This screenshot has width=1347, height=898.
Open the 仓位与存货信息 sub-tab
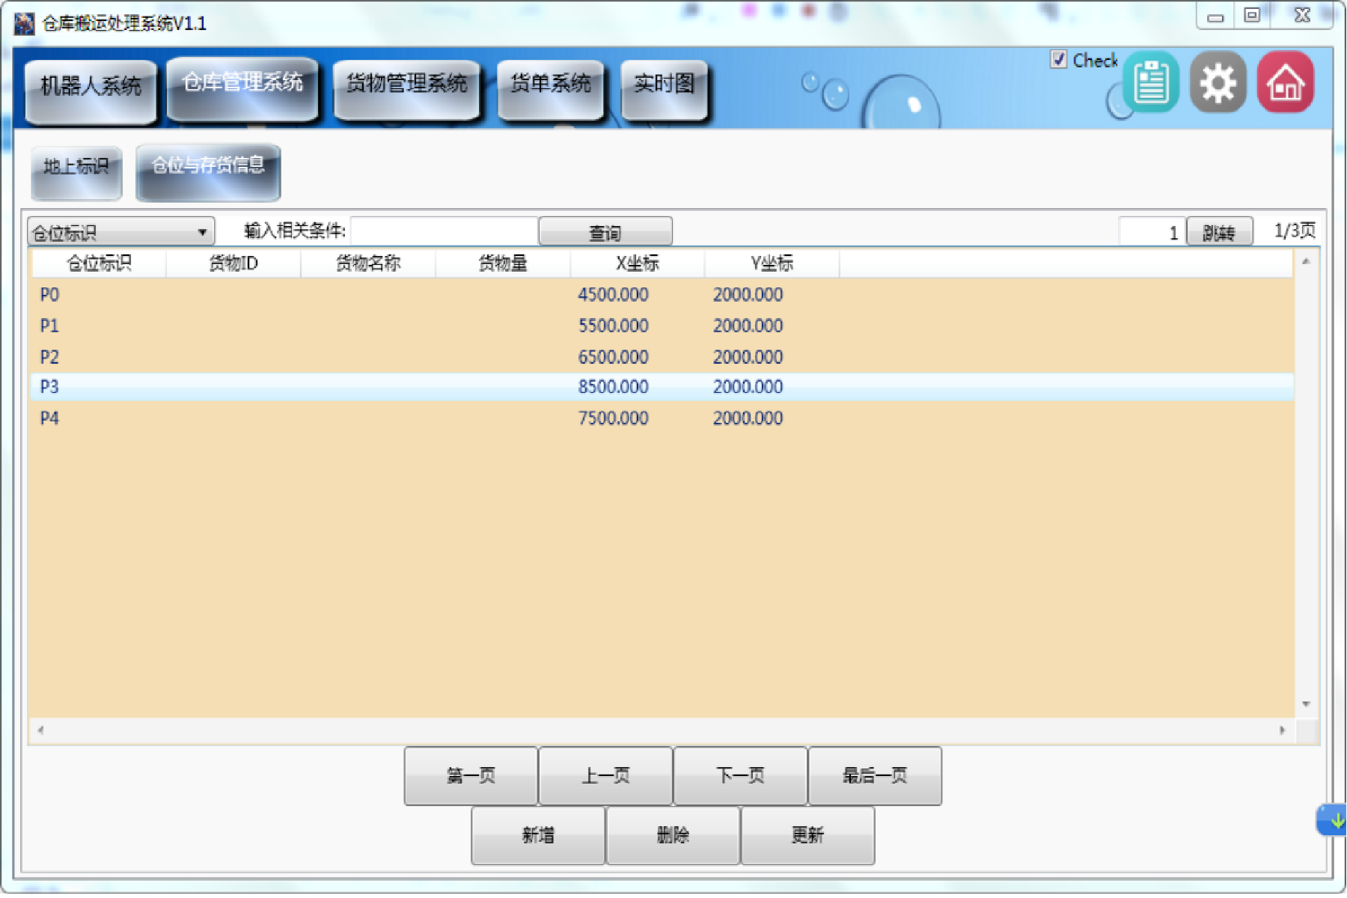coord(208,172)
